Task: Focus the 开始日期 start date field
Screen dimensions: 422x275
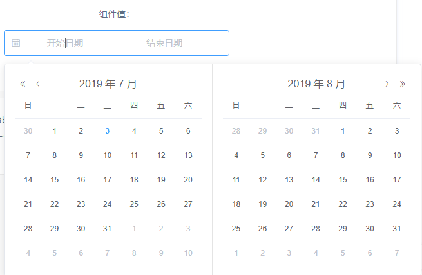Action: click(65, 43)
